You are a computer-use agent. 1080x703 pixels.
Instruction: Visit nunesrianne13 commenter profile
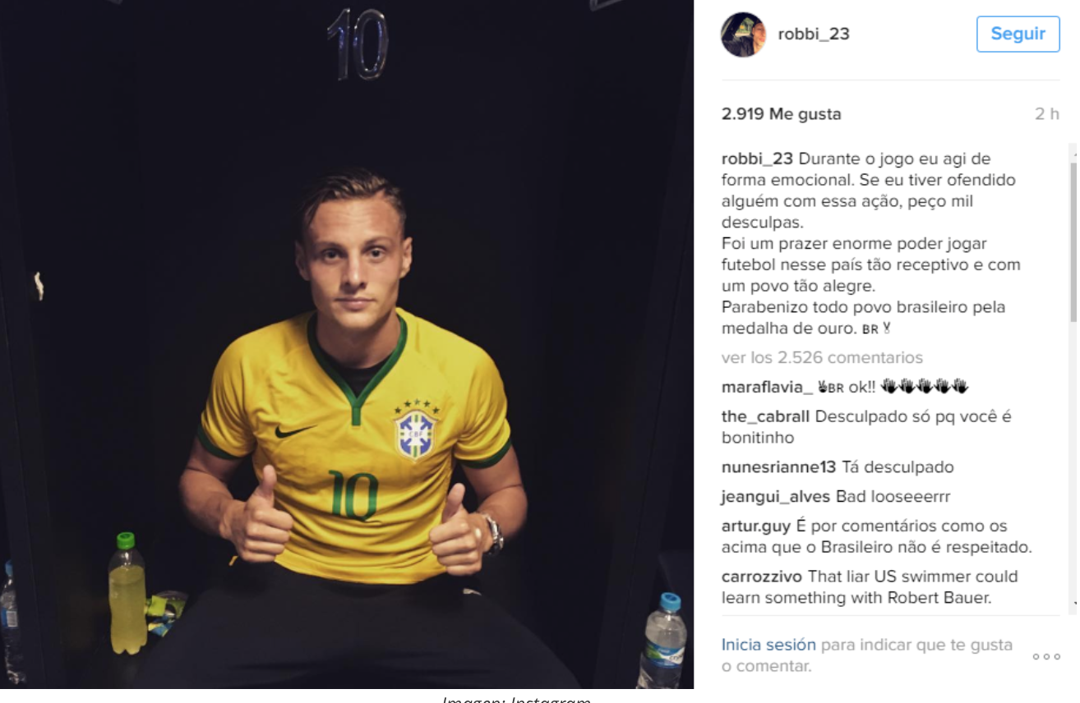click(x=778, y=467)
